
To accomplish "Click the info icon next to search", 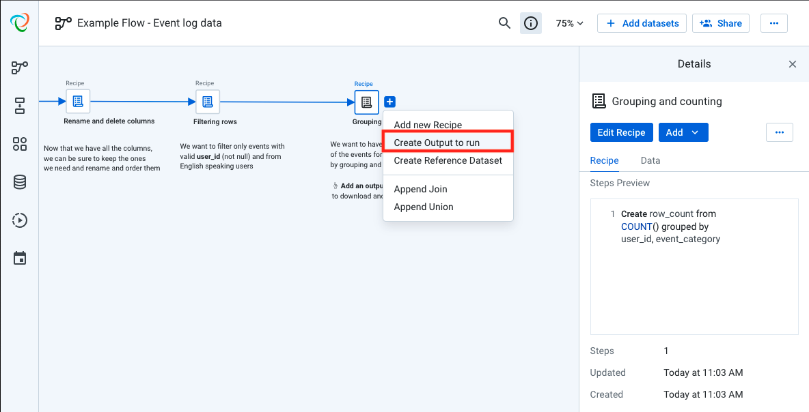I will [x=531, y=23].
